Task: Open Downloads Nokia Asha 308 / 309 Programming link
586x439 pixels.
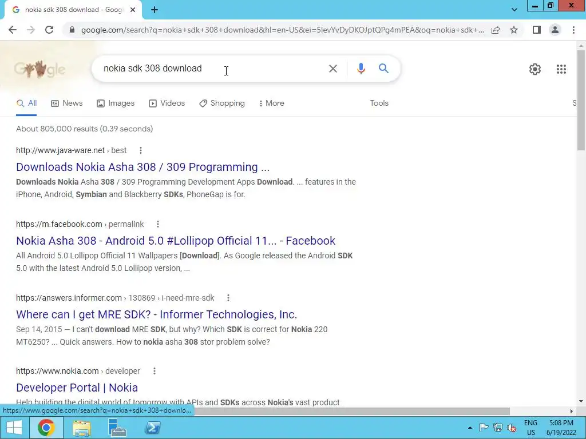Action: point(142,167)
